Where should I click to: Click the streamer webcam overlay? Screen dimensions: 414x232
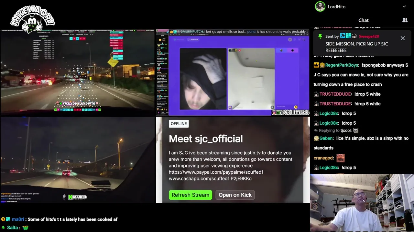point(362,203)
